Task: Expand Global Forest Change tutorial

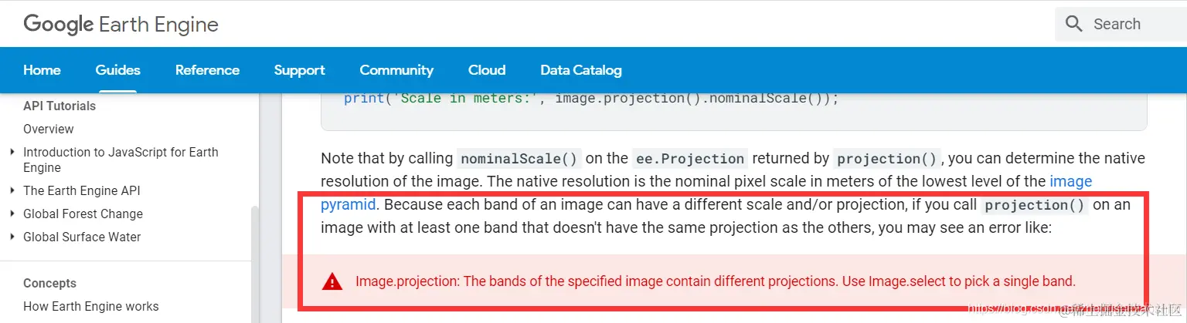Action: coord(12,214)
